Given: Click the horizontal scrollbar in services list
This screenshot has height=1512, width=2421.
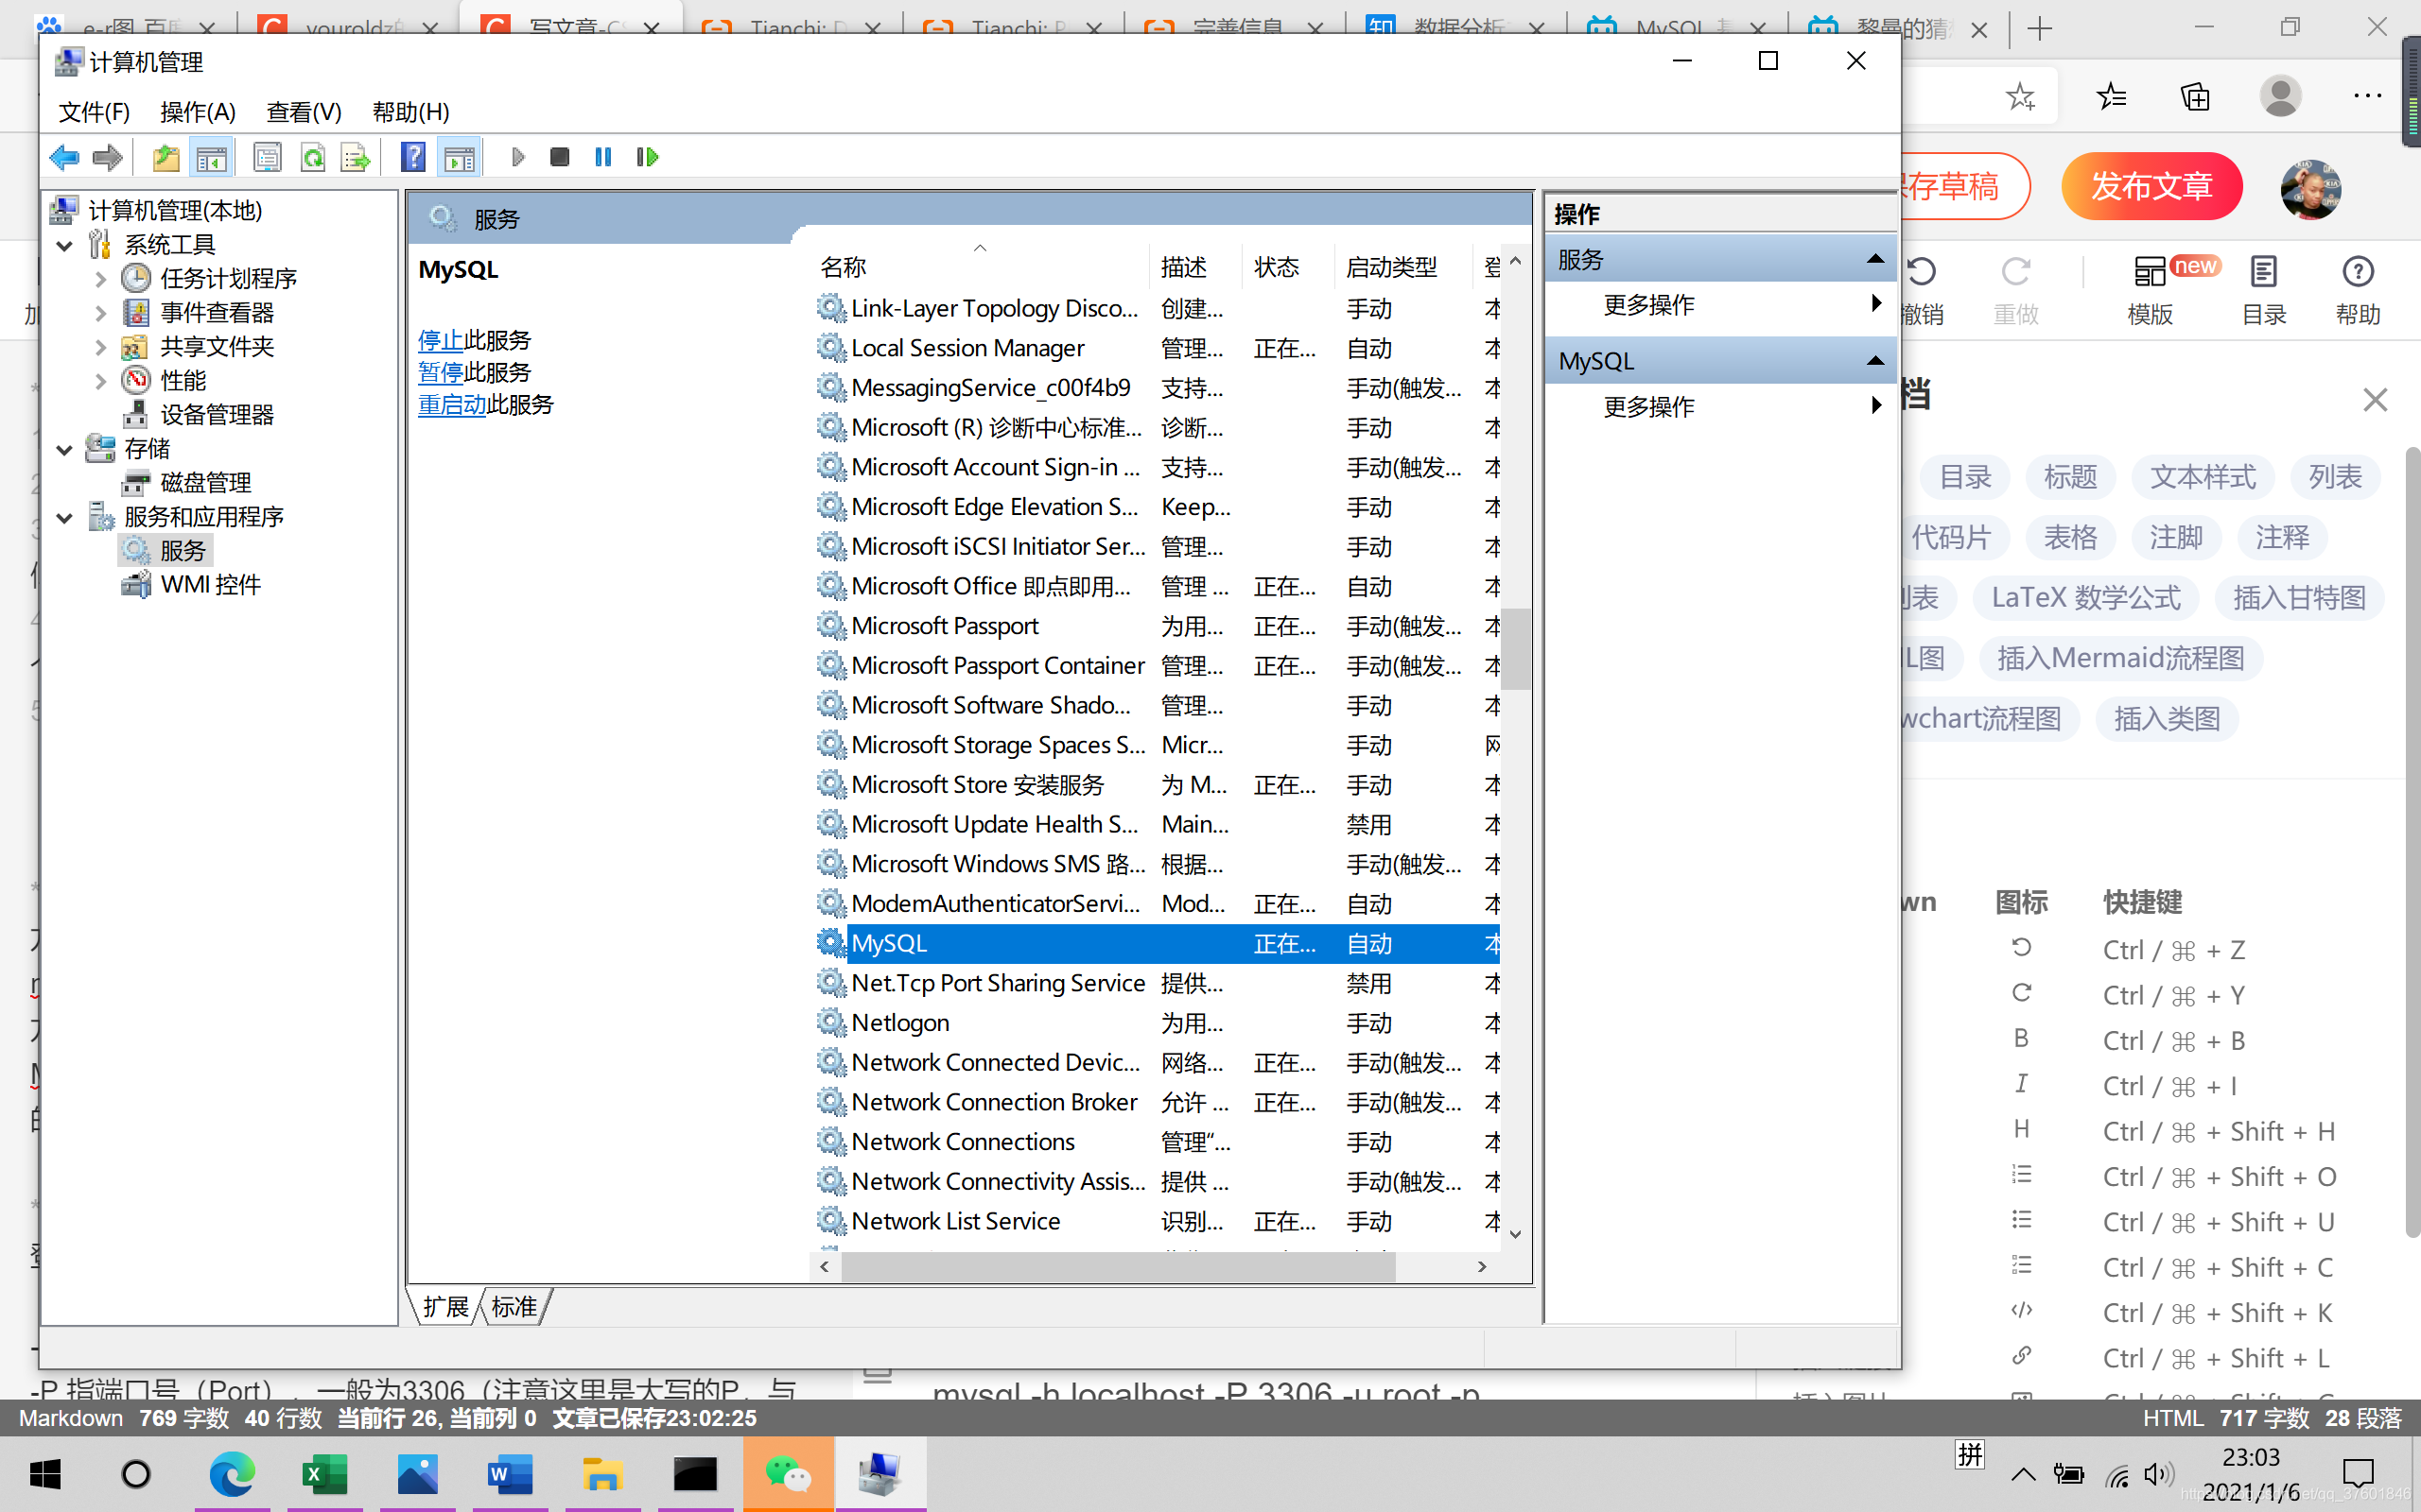Looking at the screenshot, I should (x=1118, y=1266).
